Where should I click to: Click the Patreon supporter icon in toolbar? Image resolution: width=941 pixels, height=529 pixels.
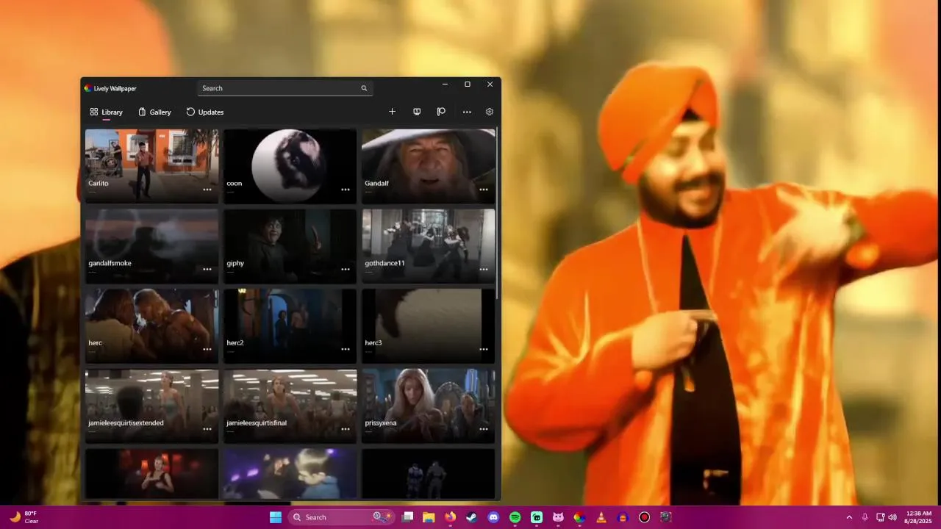click(x=441, y=112)
